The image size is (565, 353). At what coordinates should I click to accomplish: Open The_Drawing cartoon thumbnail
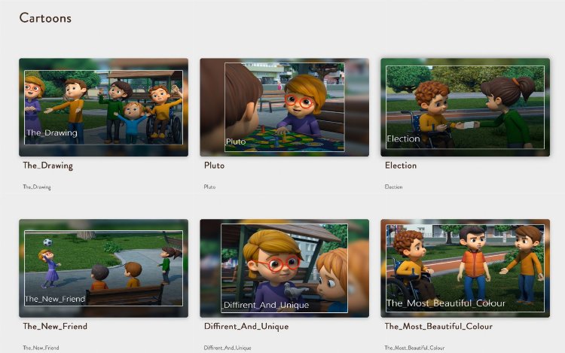tap(103, 107)
